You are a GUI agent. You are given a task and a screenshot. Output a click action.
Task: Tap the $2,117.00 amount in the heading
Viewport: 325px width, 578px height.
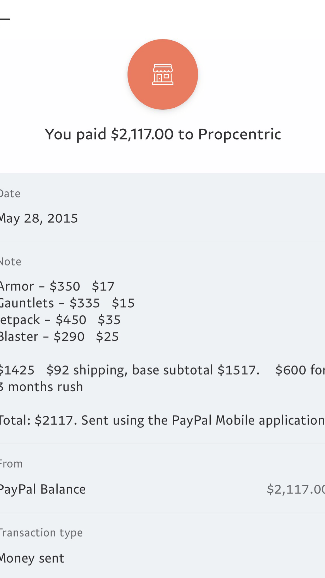tap(142, 134)
